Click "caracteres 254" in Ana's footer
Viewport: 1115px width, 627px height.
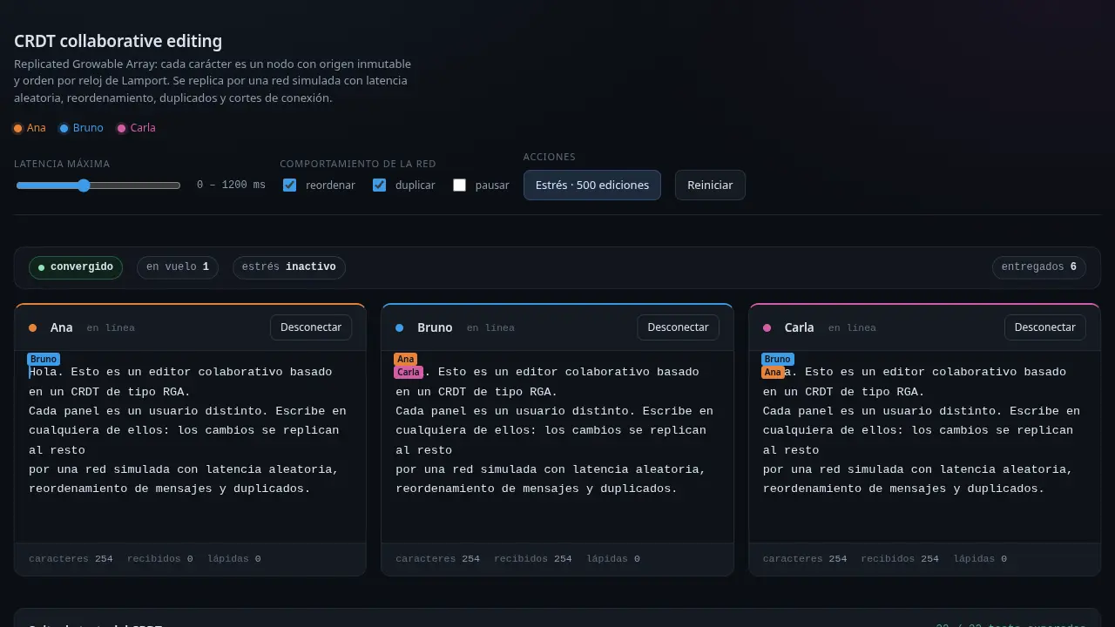coord(71,559)
